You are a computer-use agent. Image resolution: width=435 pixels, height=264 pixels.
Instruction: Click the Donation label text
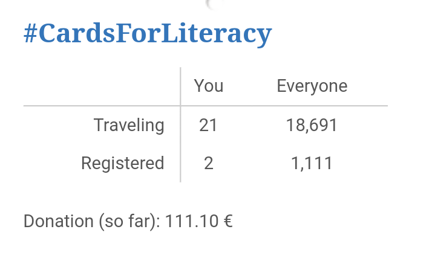tap(59, 221)
